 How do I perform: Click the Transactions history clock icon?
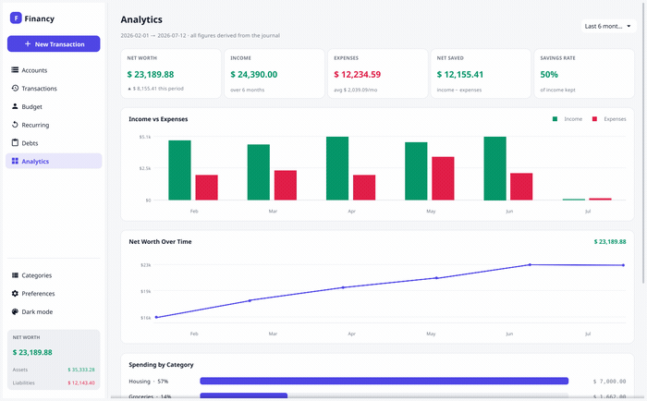point(15,88)
